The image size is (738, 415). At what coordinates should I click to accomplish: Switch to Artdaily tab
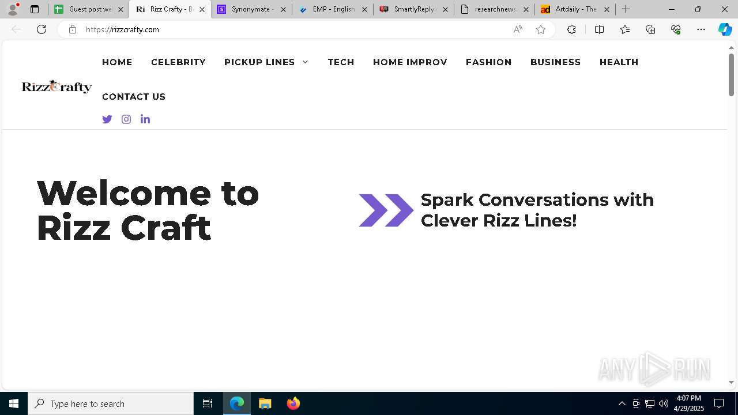point(575,9)
